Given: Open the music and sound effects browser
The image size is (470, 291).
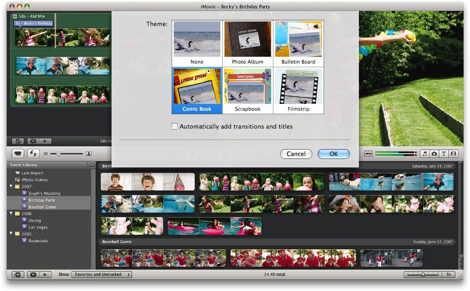Looking at the screenshot, I should (424, 154).
